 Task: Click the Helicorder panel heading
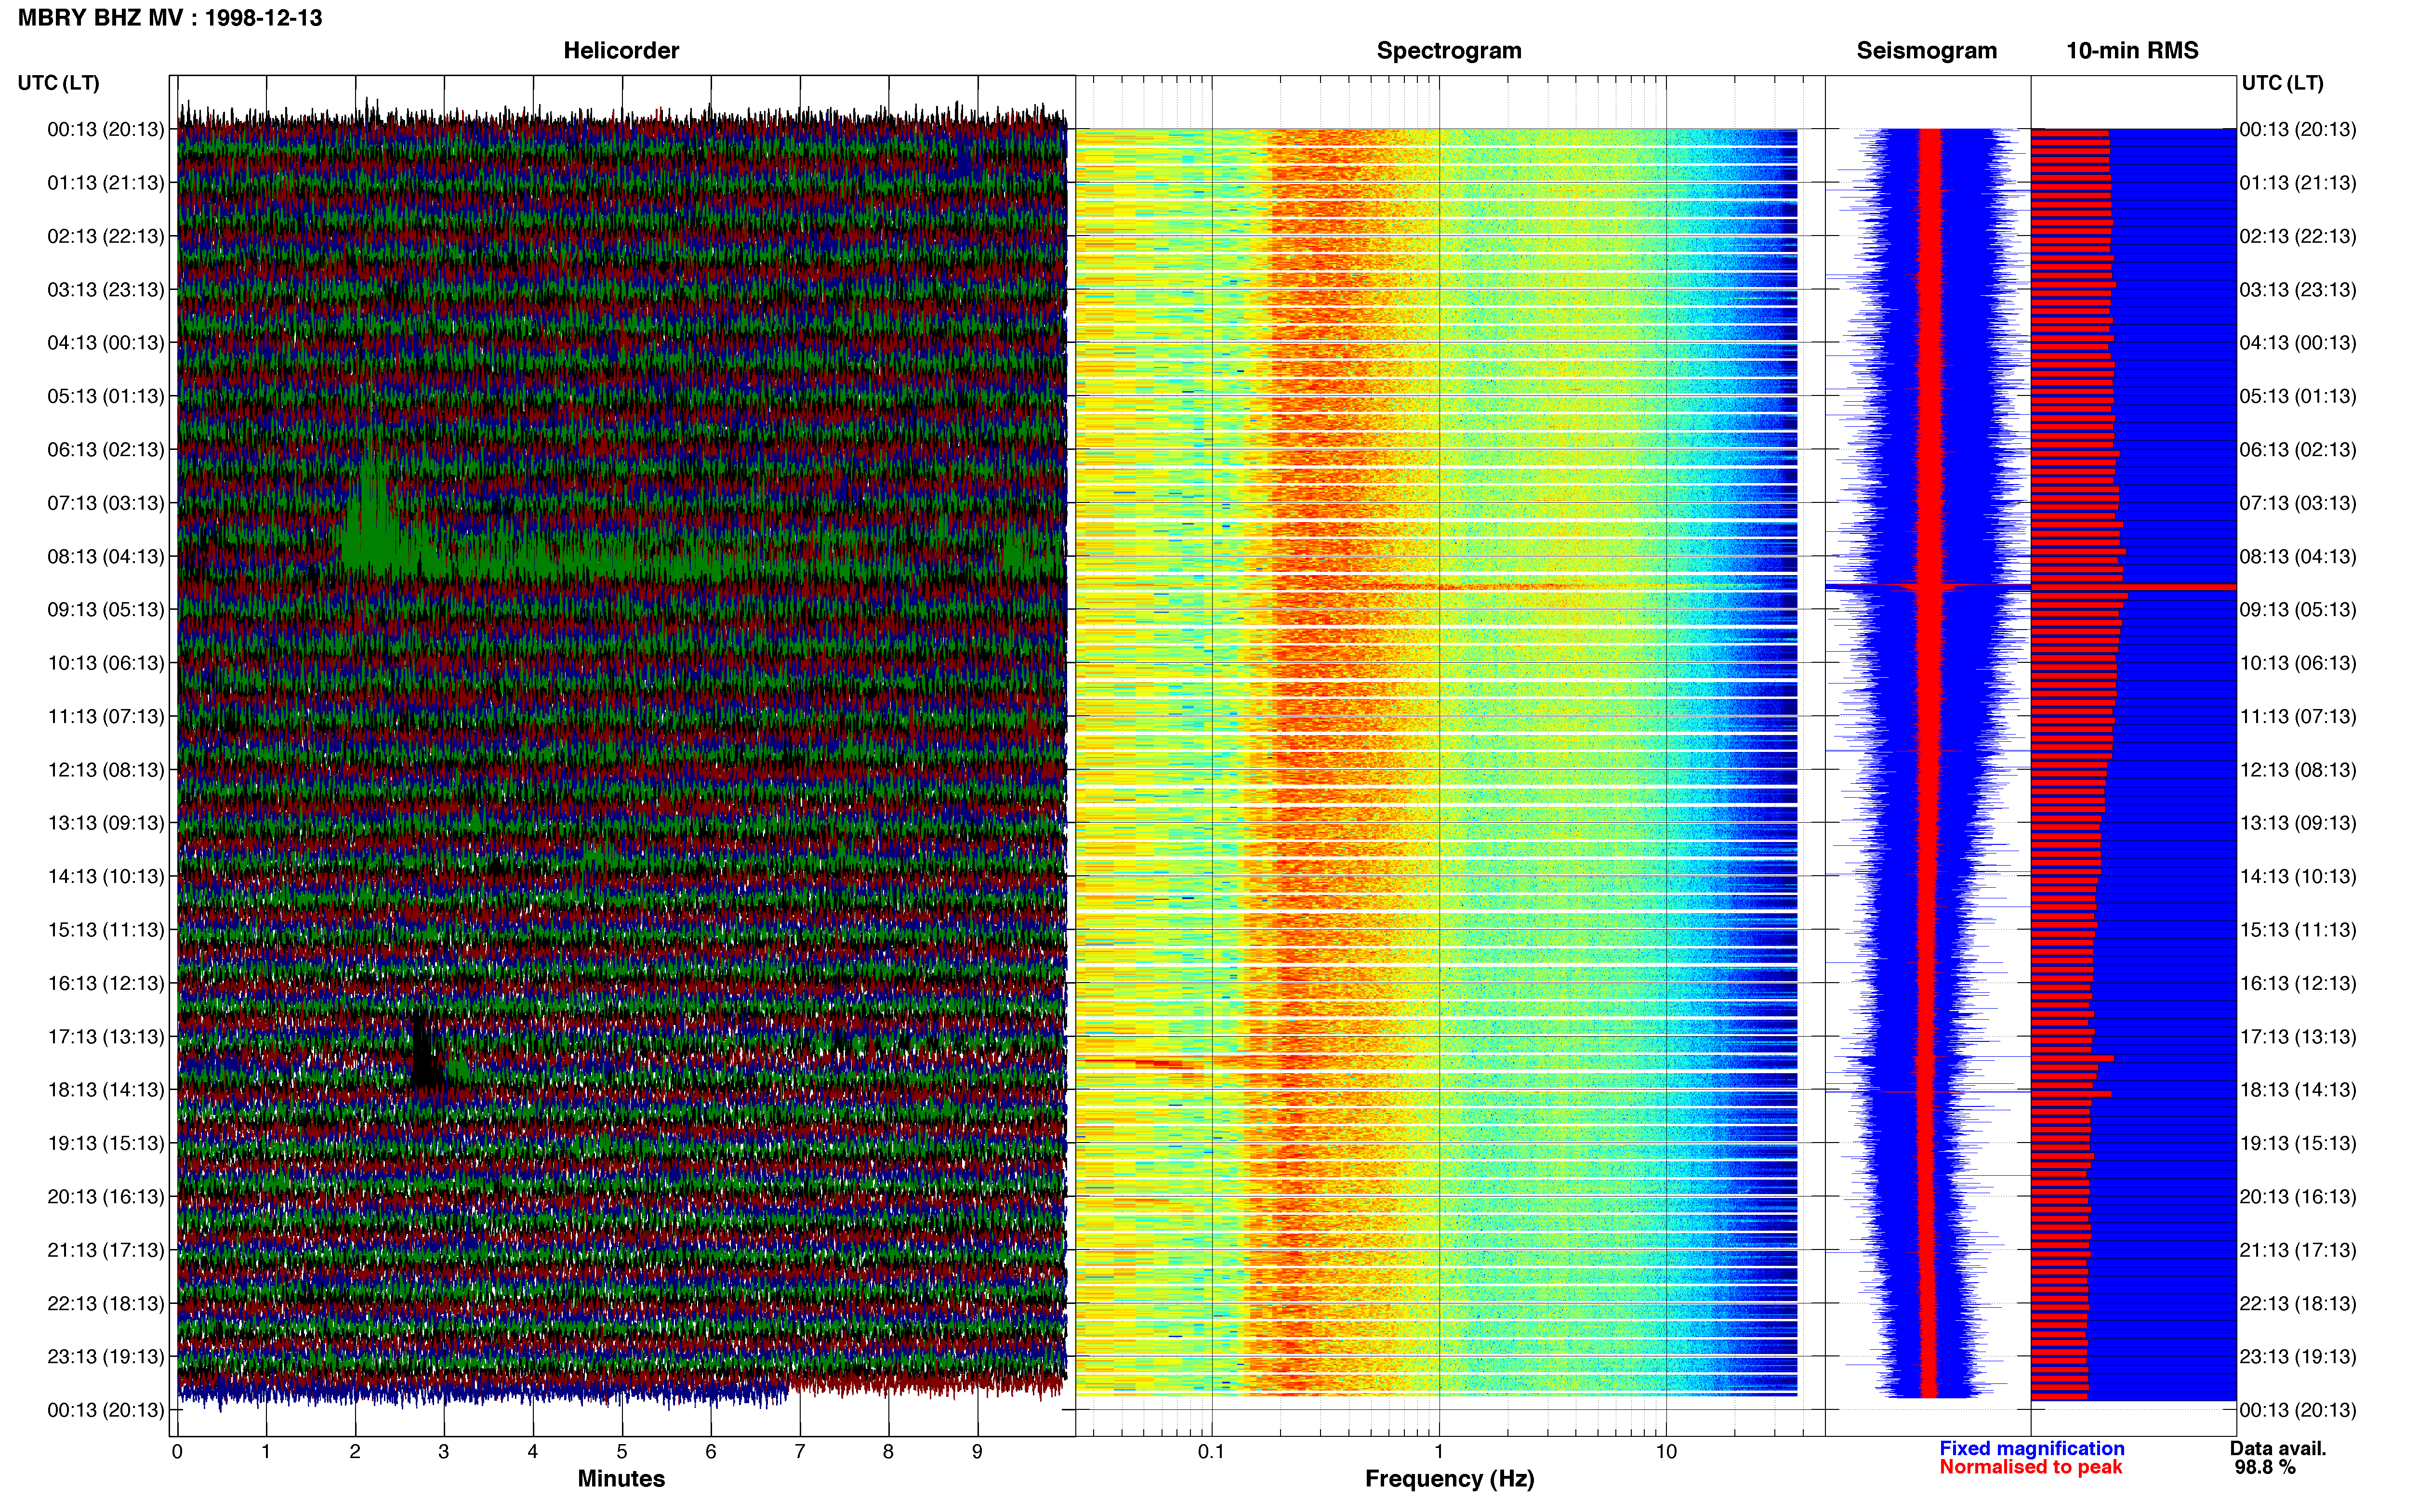point(621,51)
